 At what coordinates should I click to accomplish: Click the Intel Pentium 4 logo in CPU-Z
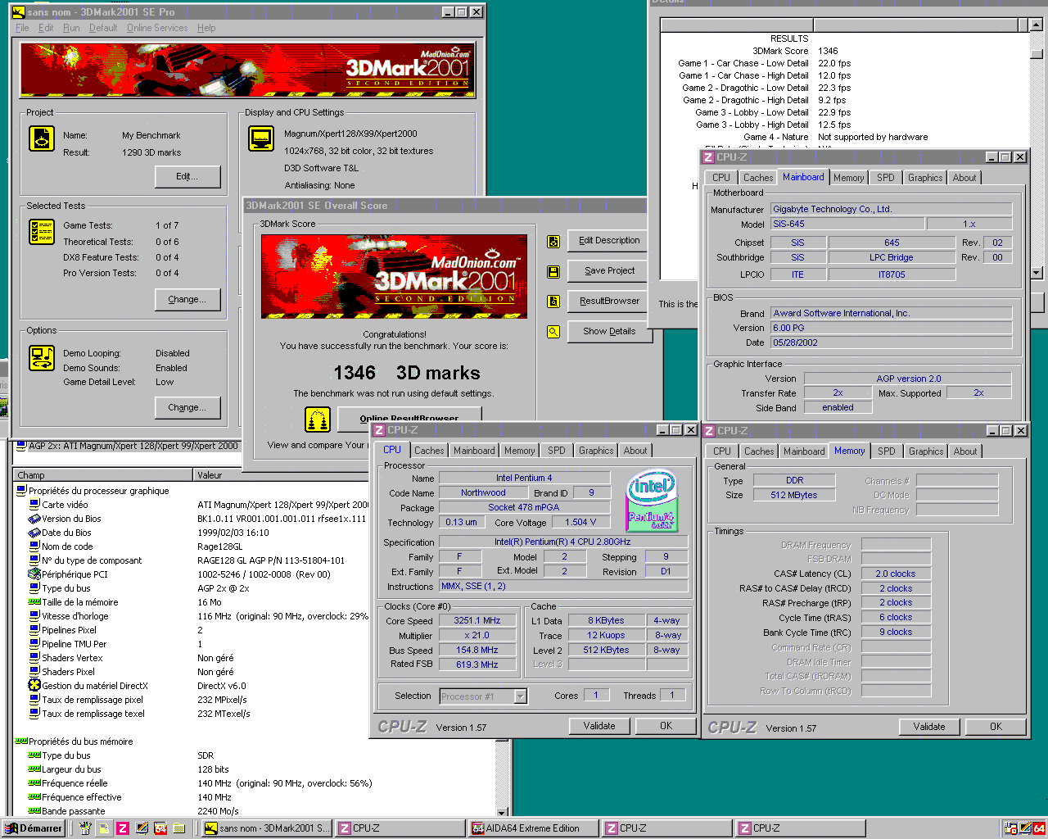click(651, 501)
